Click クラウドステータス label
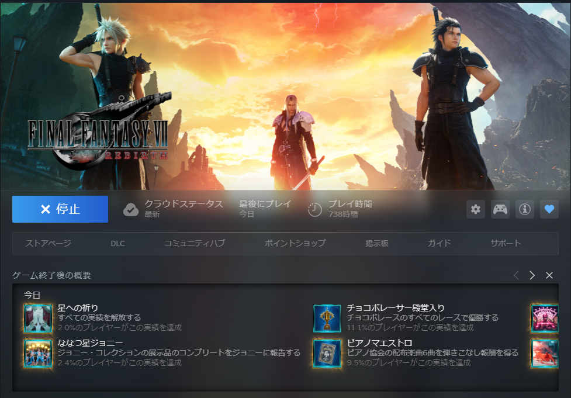Image resolution: width=571 pixels, height=398 pixels. tap(184, 204)
